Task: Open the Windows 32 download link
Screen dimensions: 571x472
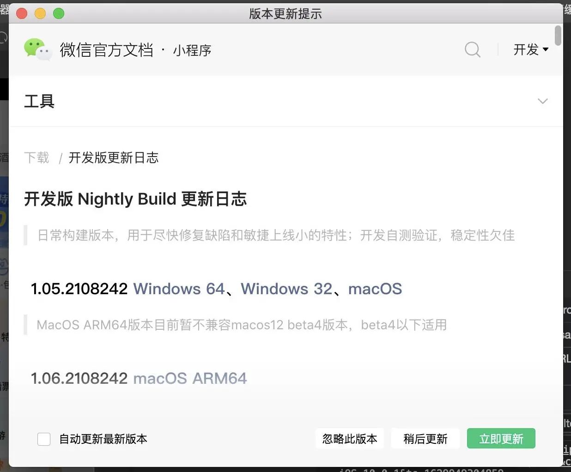Action: pos(286,289)
